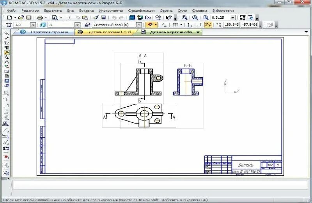Click the Redo arrow icon

(x=121, y=18)
